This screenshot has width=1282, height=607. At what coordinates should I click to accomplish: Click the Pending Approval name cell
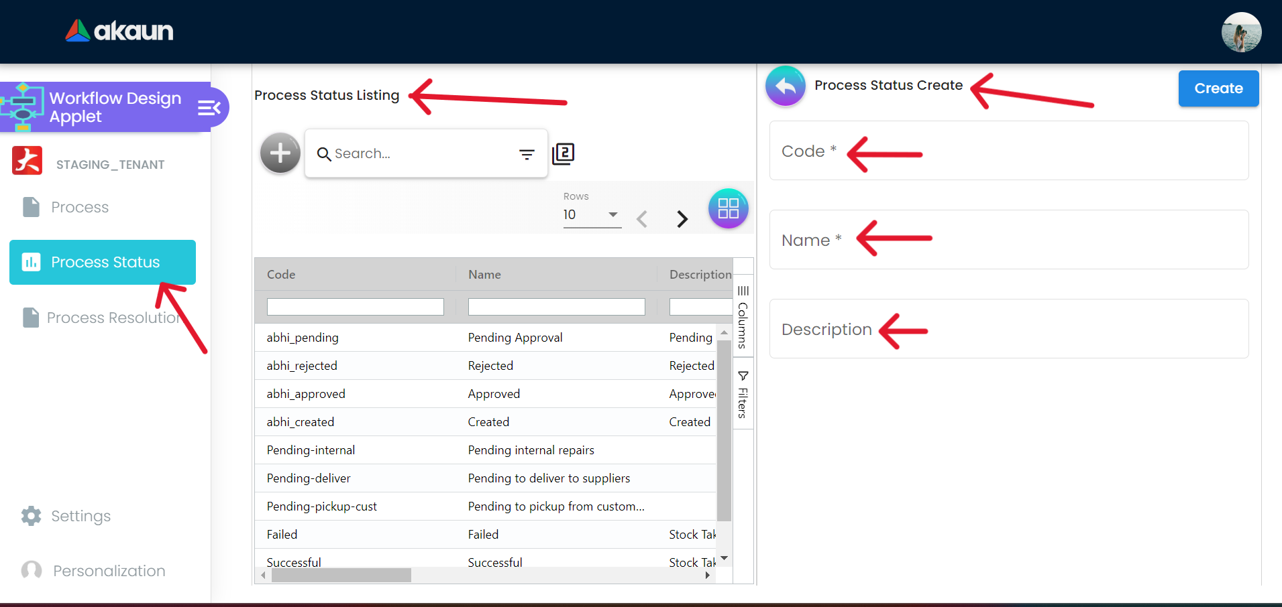point(557,338)
